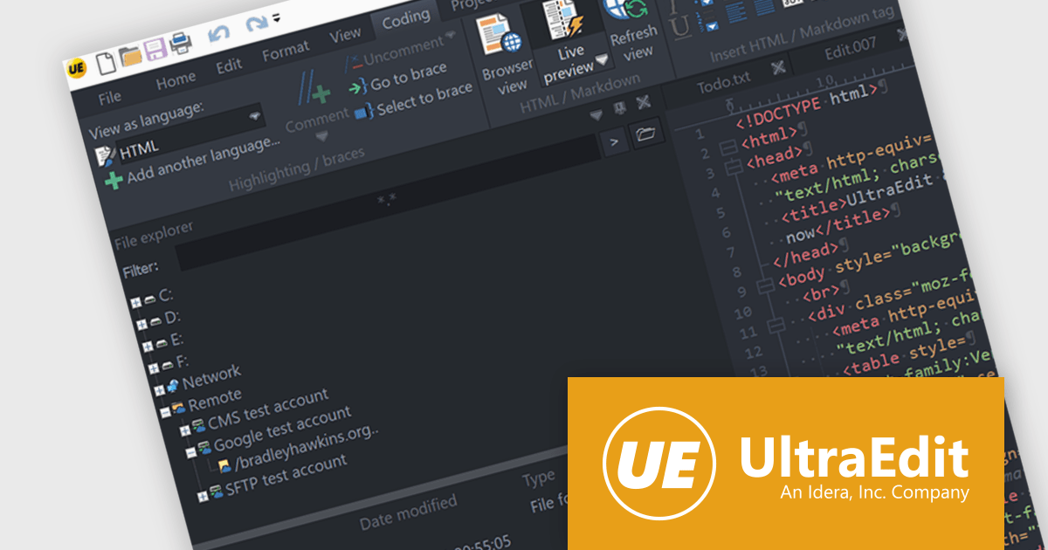The height and width of the screenshot is (550, 1048).
Task: Expand the C: drive node
Action: 135,302
